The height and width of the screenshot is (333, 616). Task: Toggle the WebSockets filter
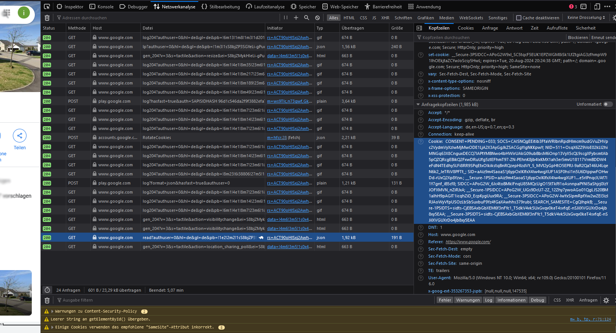pyautogui.click(x=471, y=18)
